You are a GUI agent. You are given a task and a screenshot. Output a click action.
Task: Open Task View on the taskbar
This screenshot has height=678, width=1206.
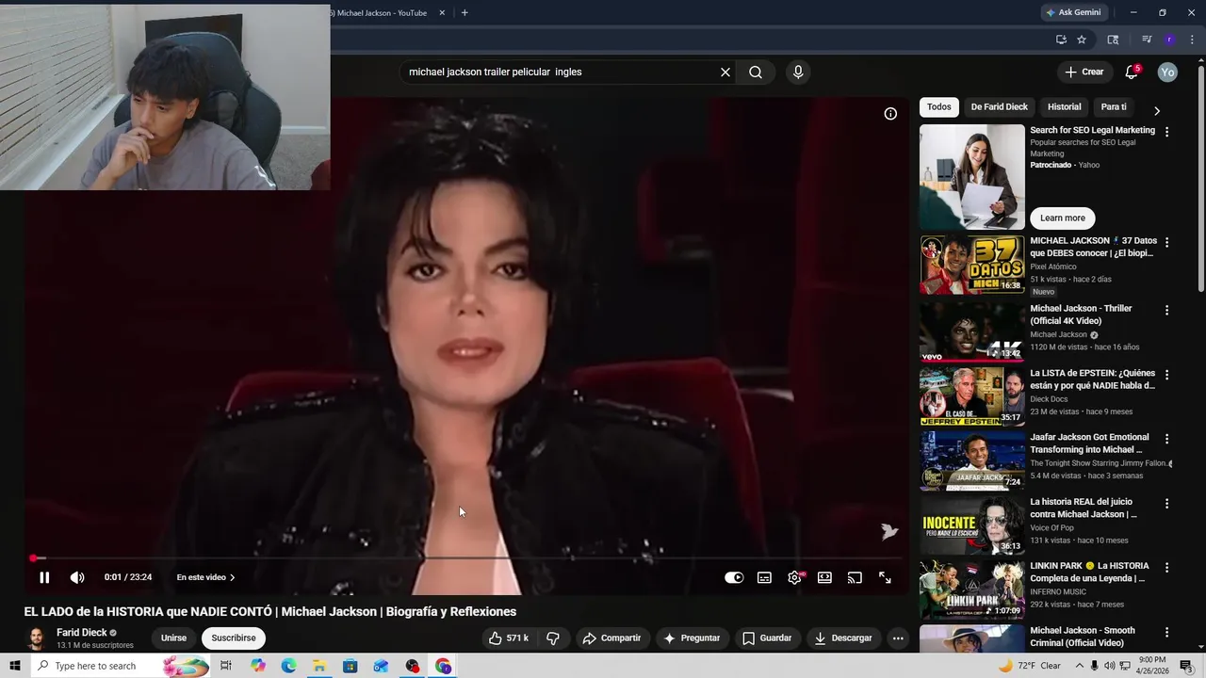(226, 666)
